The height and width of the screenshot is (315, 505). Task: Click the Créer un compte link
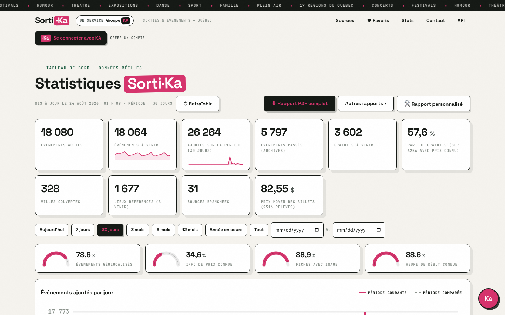127,38
